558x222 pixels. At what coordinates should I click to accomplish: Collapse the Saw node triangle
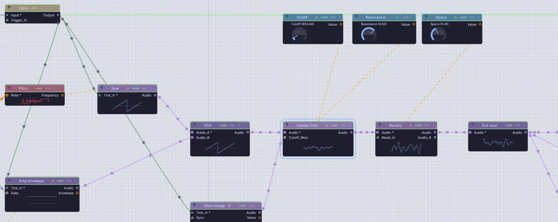(x=101, y=88)
